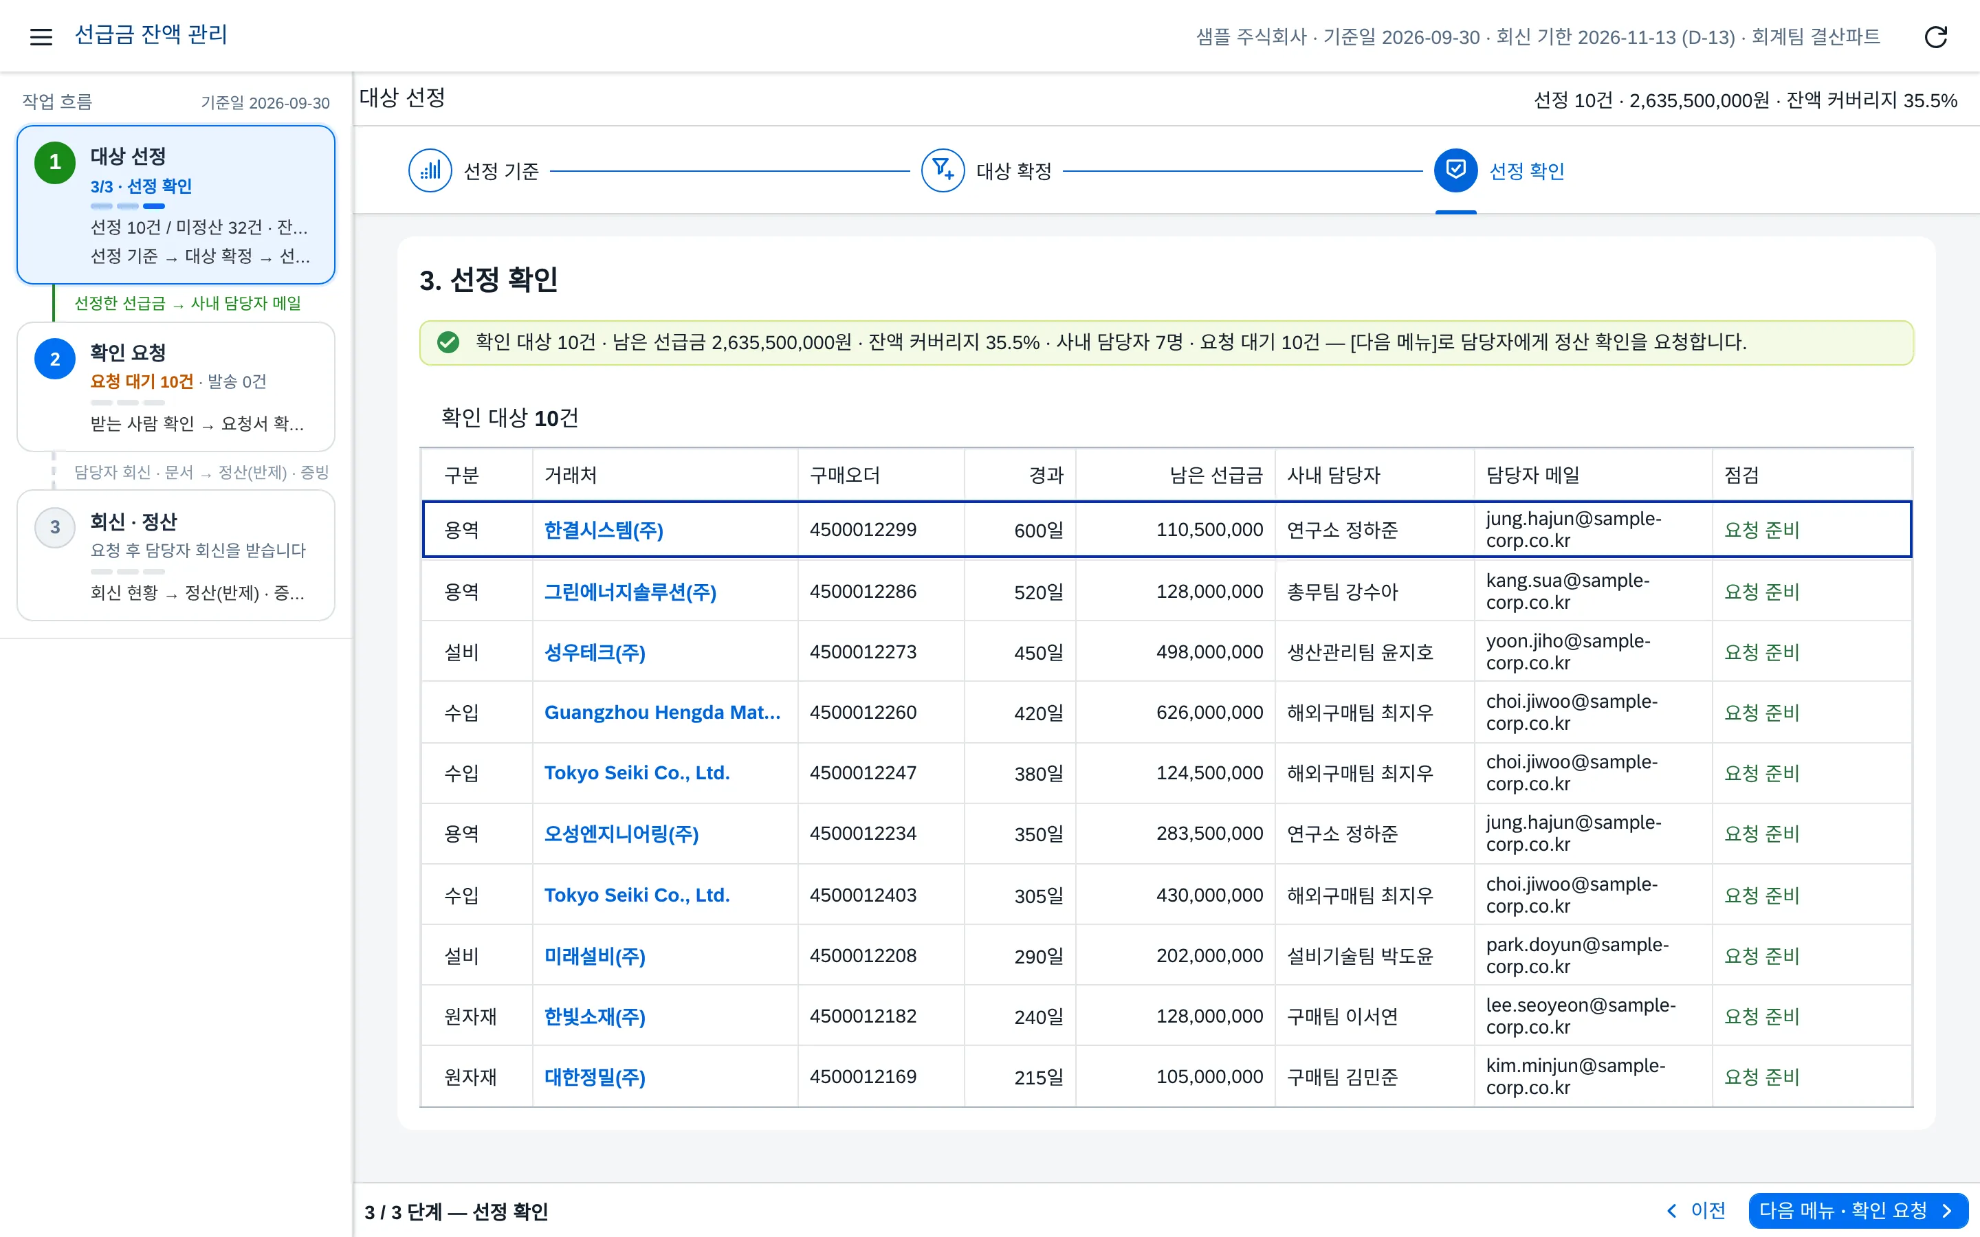Open vendor link 한빛소재(주)
Screen dimensions: 1980x1237
pos(595,1016)
